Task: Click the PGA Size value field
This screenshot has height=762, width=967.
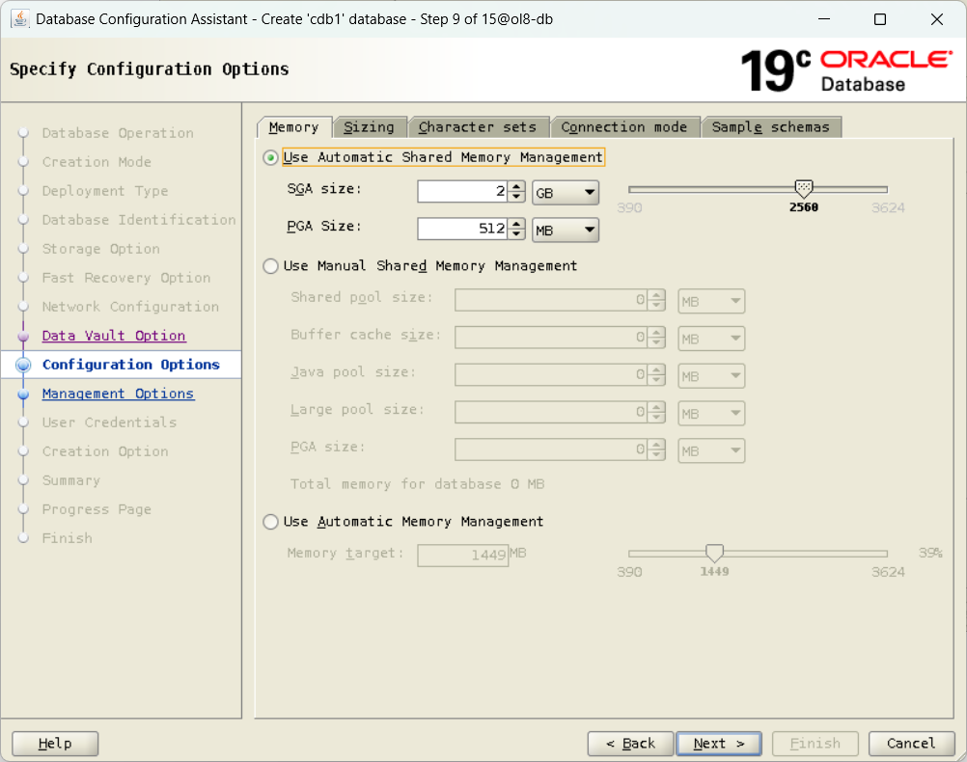Action: click(463, 230)
